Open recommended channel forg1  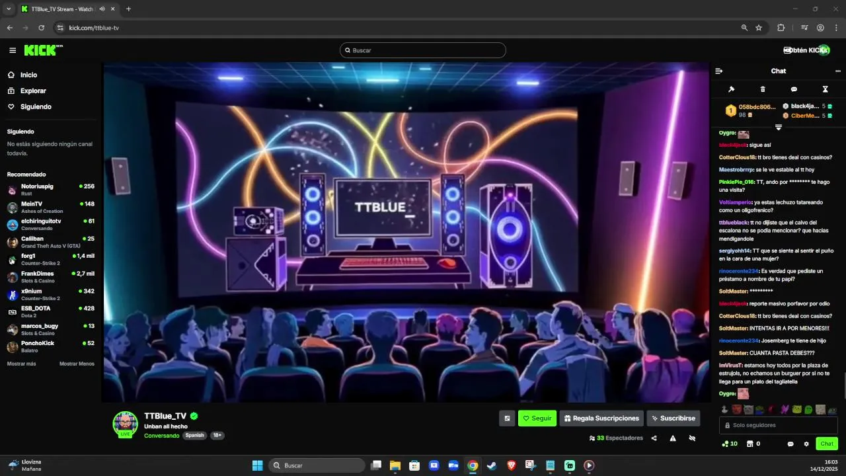[x=51, y=259]
